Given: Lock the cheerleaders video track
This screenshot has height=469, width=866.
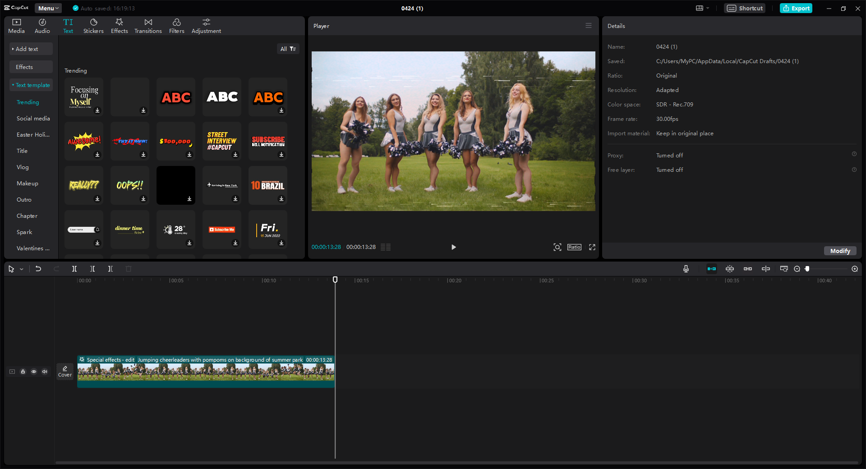Looking at the screenshot, I should [x=23, y=372].
